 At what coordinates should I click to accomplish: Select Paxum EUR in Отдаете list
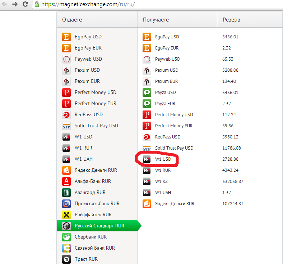87,81
